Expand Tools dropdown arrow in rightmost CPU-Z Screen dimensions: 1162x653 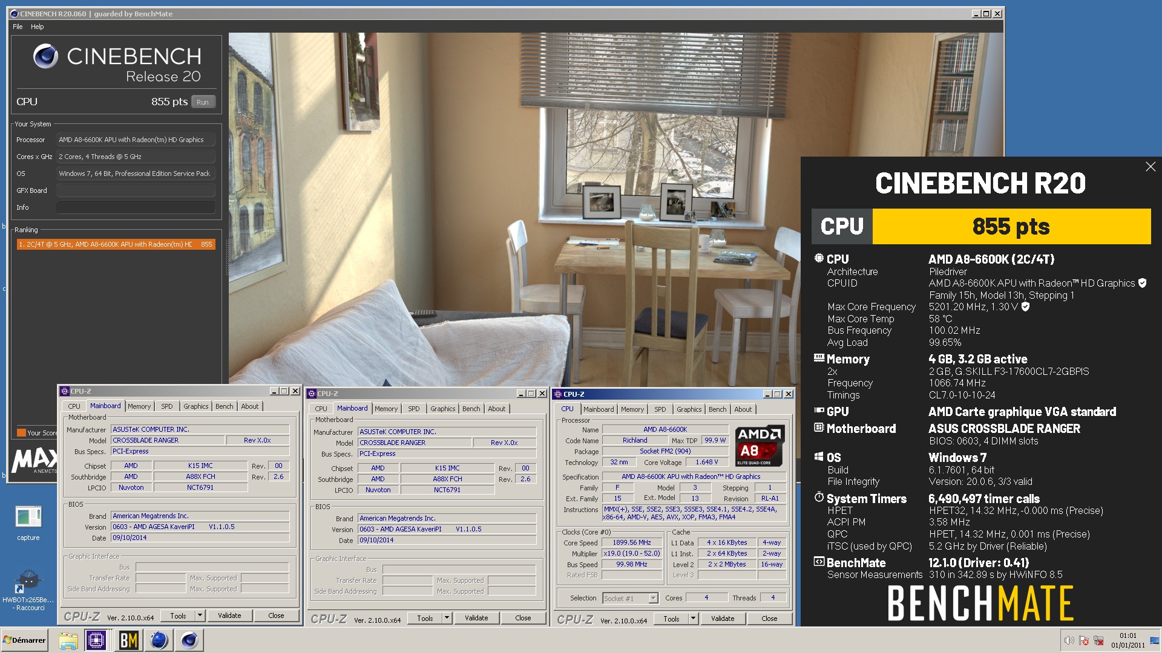(x=693, y=619)
